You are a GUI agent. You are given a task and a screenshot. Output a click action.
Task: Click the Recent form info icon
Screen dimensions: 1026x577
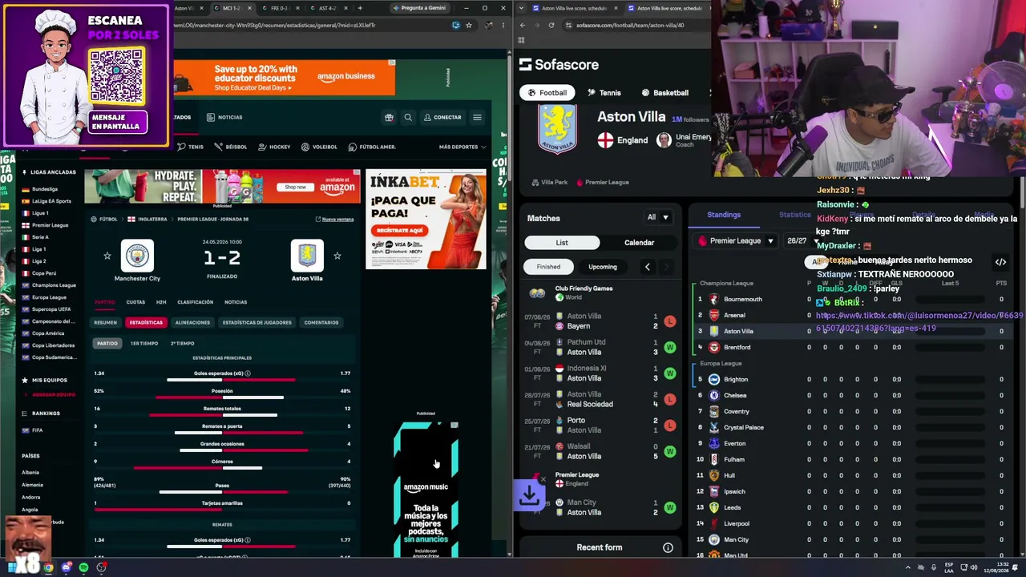pyautogui.click(x=668, y=548)
